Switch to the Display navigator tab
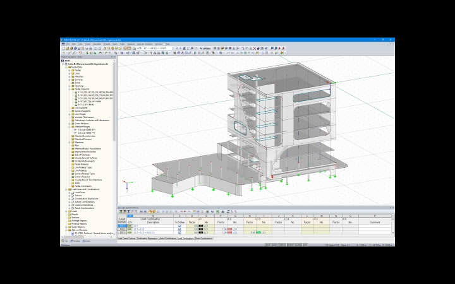This screenshot has width=455, height=284. point(75,241)
